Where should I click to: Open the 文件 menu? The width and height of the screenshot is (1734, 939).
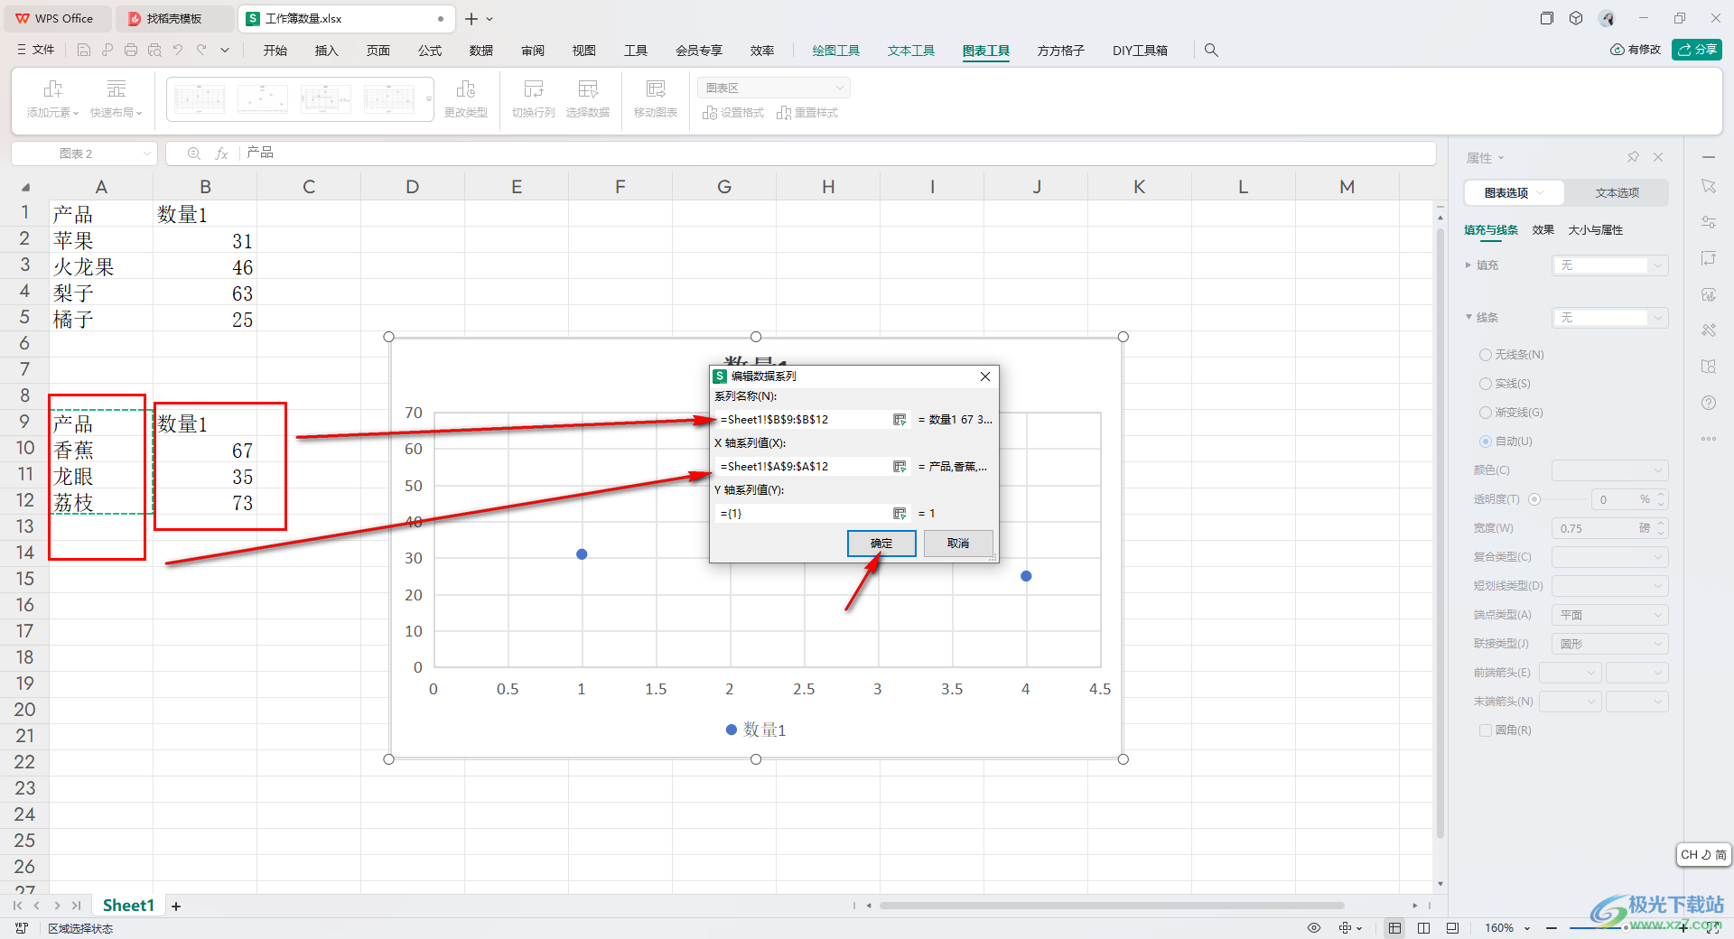36,50
